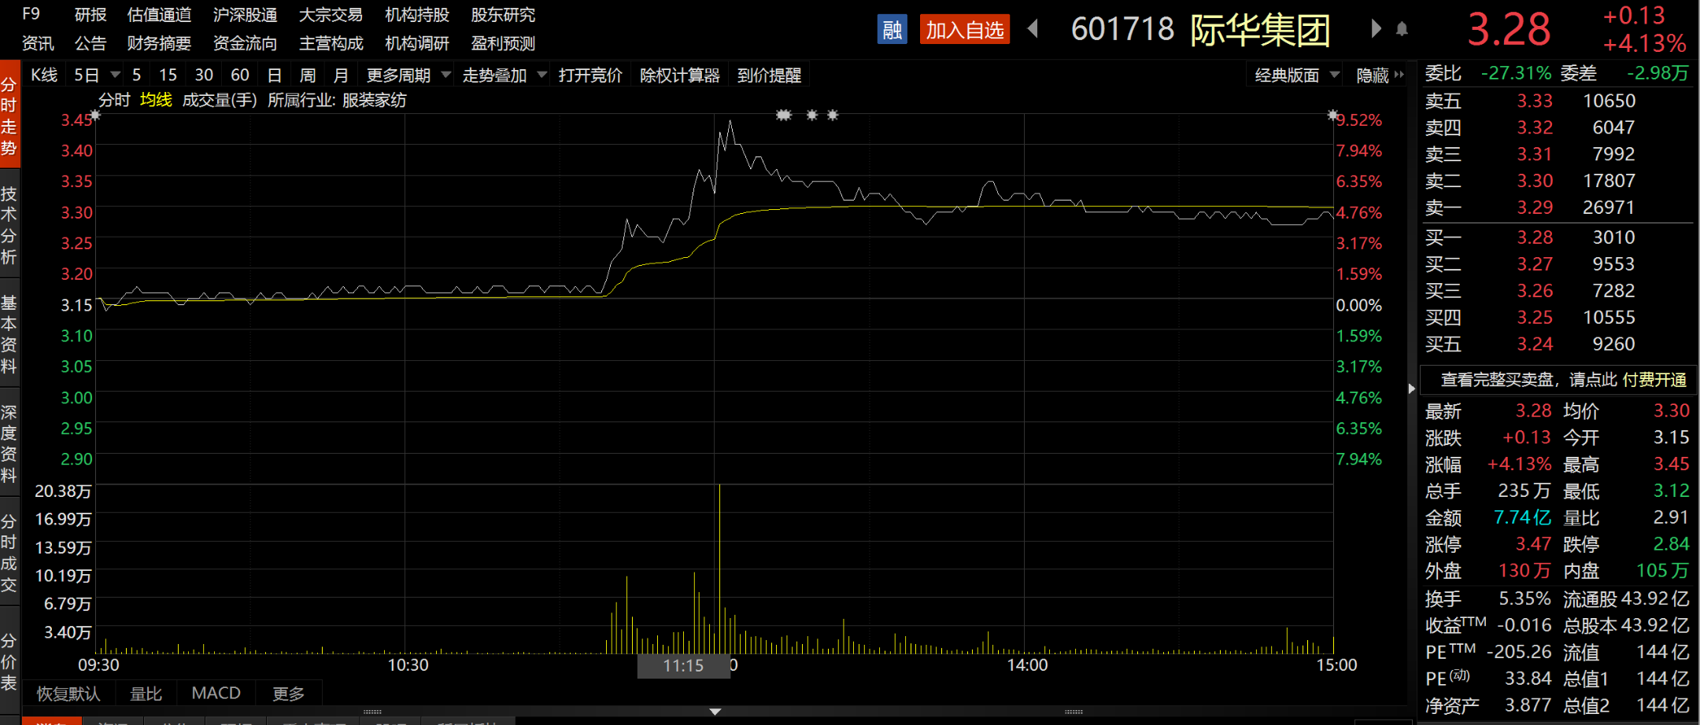Screen dimensions: 1700x725
Task: Select the 60-minute period
Action: [240, 75]
